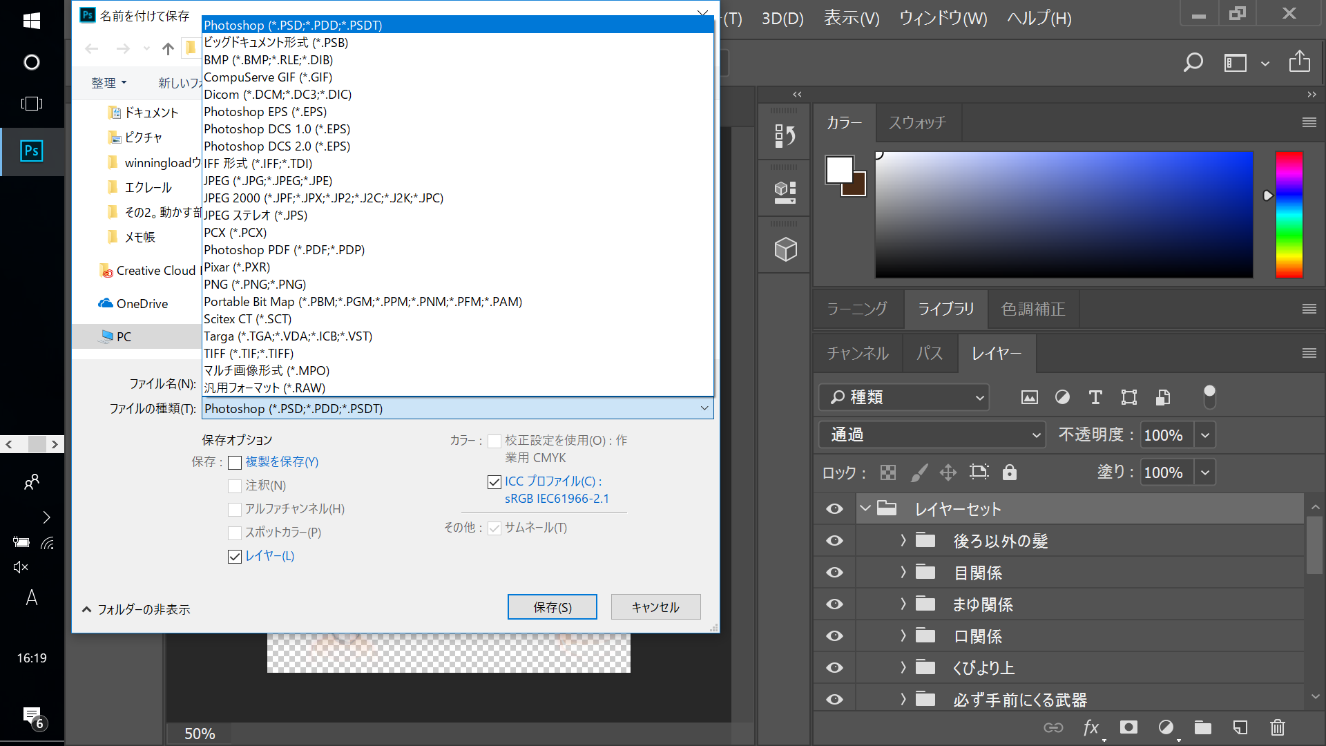Hide the まゆ関係 layer group

coord(834,604)
